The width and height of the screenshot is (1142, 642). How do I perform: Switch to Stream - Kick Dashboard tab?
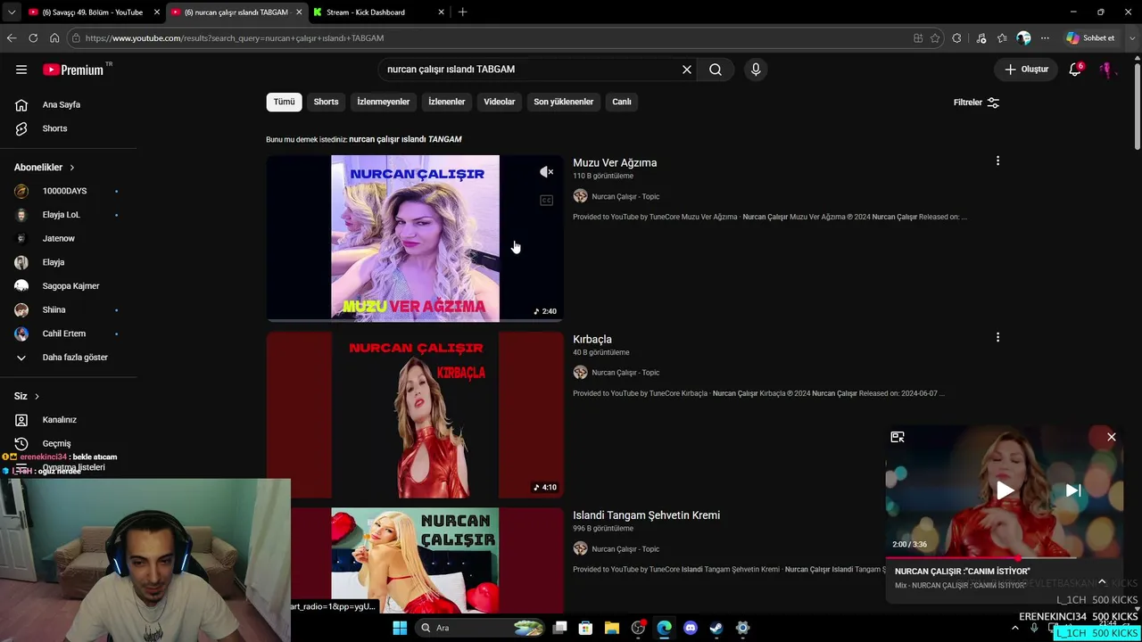[379, 12]
